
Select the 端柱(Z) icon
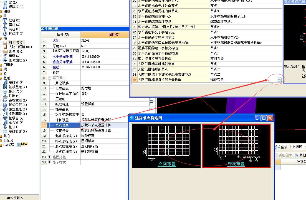tap(5, 29)
